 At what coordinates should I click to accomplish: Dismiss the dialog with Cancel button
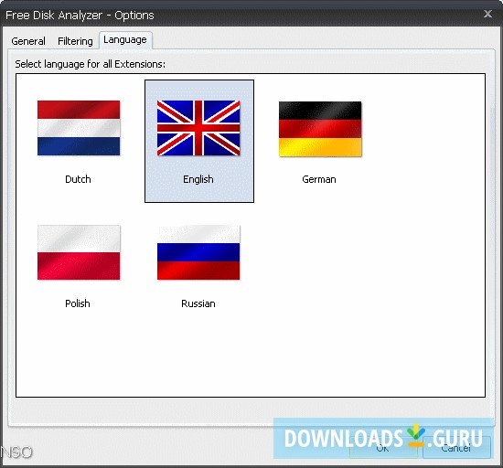456,448
